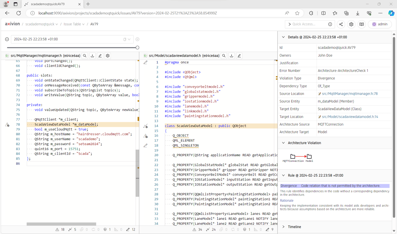The image size is (397, 234).
Task: Toggle warnings filter showing 18 in left pane
Action: coord(60,229)
